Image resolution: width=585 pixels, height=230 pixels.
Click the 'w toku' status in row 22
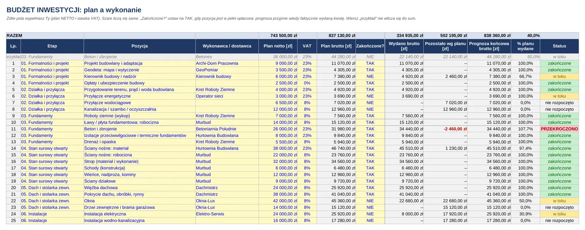[559, 201]
